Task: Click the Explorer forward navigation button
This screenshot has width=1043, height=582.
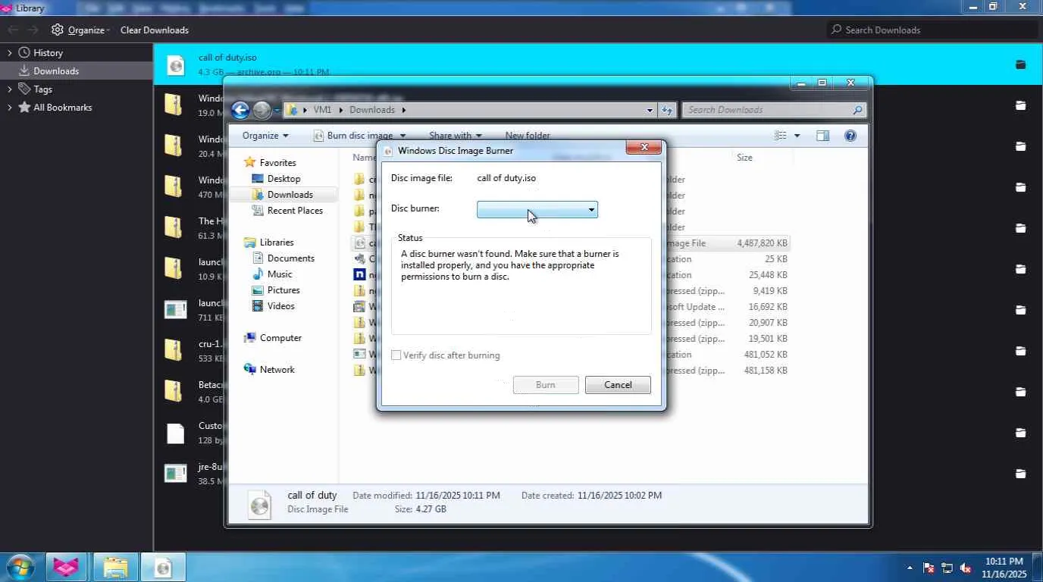Action: click(262, 110)
